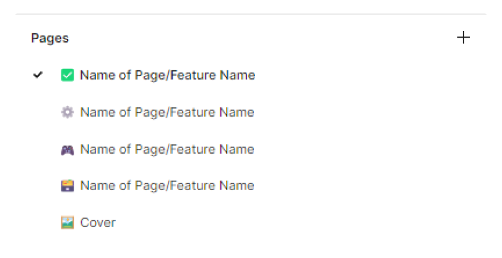This screenshot has height=258, width=502.
Task: Click the landscape picture emoji beside Cover
Action: click(x=67, y=223)
